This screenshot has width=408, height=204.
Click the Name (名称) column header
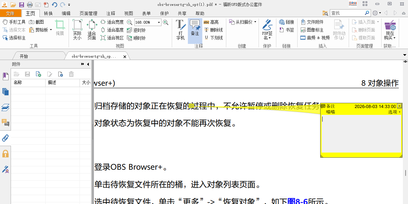coord(28,83)
